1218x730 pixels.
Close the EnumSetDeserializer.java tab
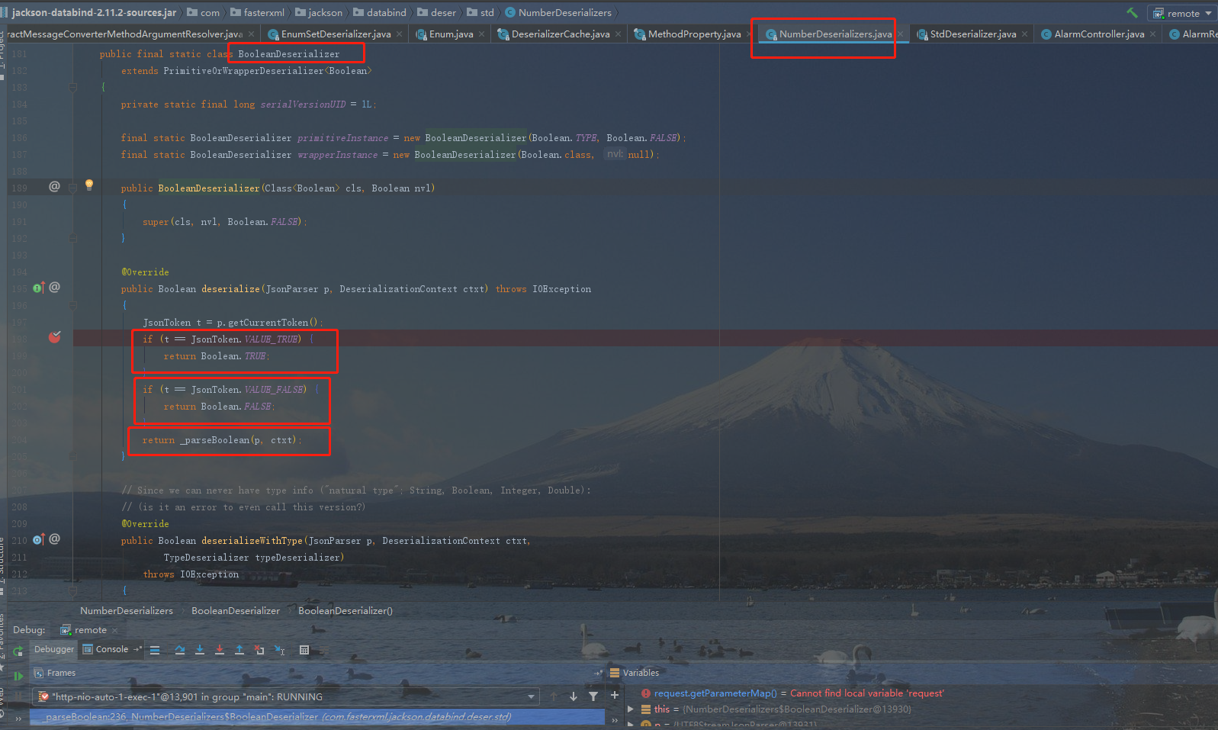pos(399,34)
